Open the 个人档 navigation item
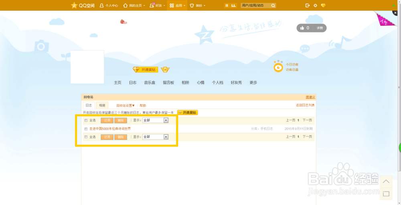The height and width of the screenshot is (205, 401). click(218, 83)
